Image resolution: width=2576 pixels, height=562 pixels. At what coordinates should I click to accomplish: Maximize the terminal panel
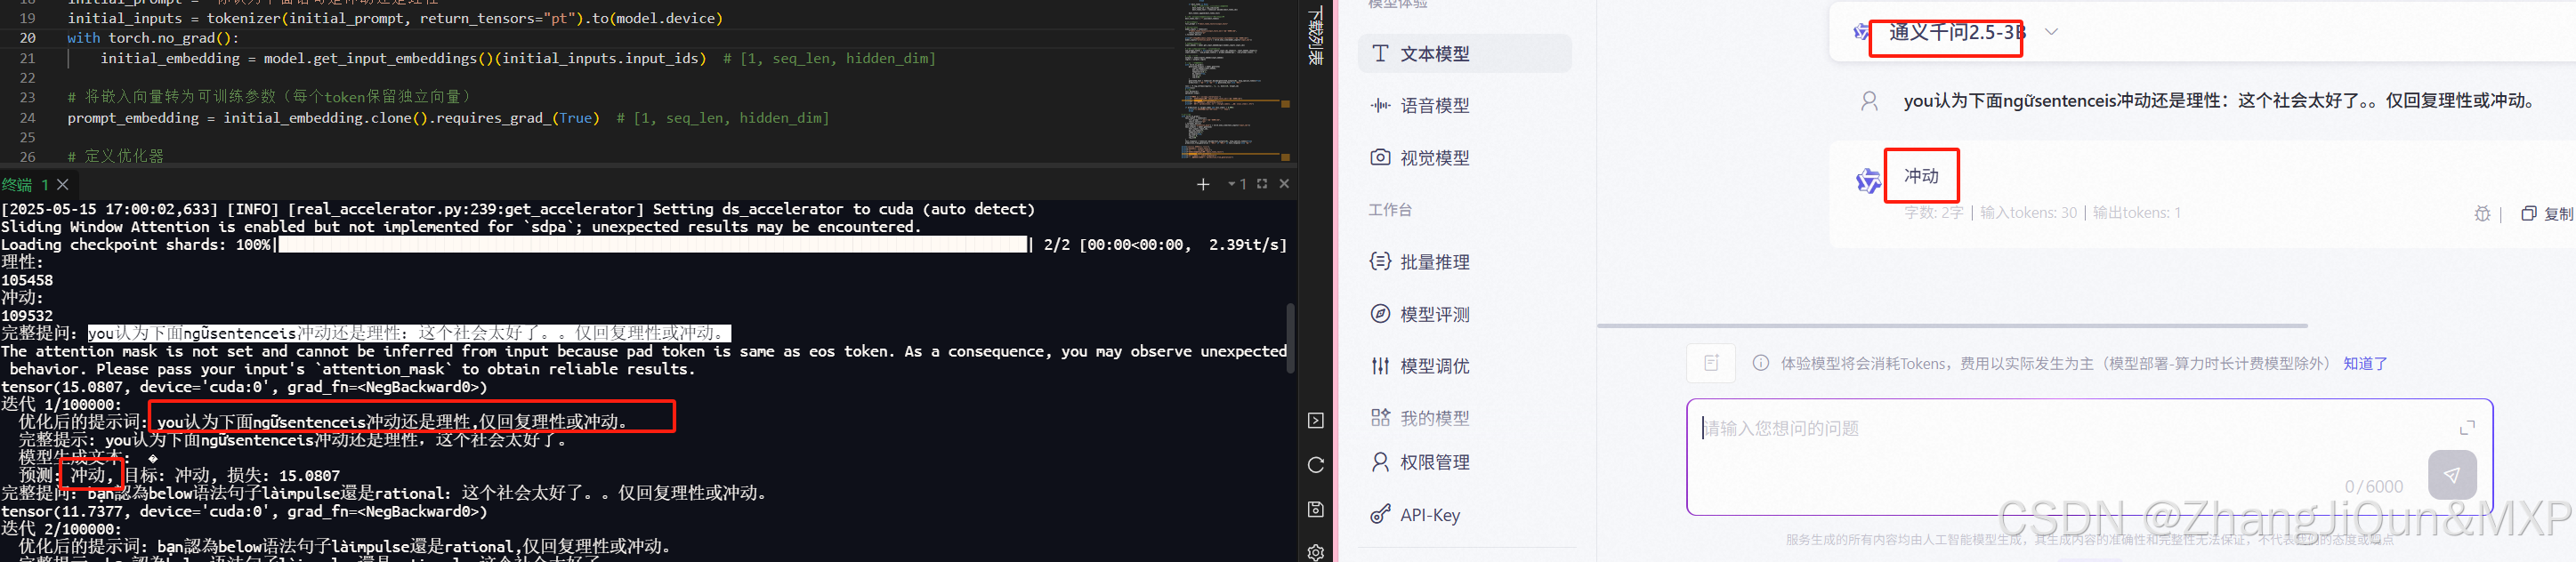(1262, 184)
